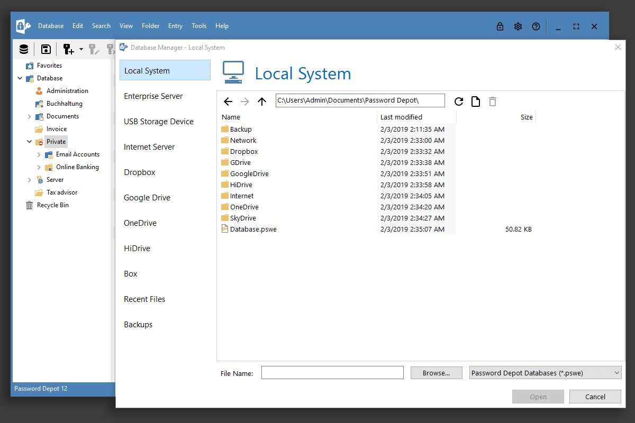Viewport: 635px width, 423px height.
Task: Click the Cancel button
Action: pos(595,397)
